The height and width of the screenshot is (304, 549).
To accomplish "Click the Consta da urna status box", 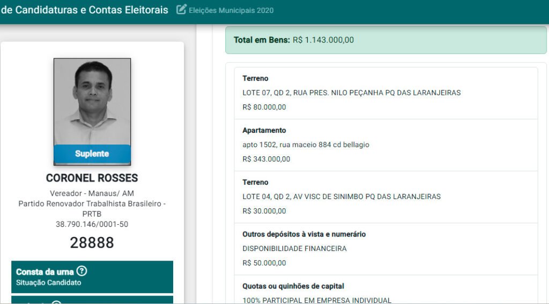I will click(x=92, y=277).
